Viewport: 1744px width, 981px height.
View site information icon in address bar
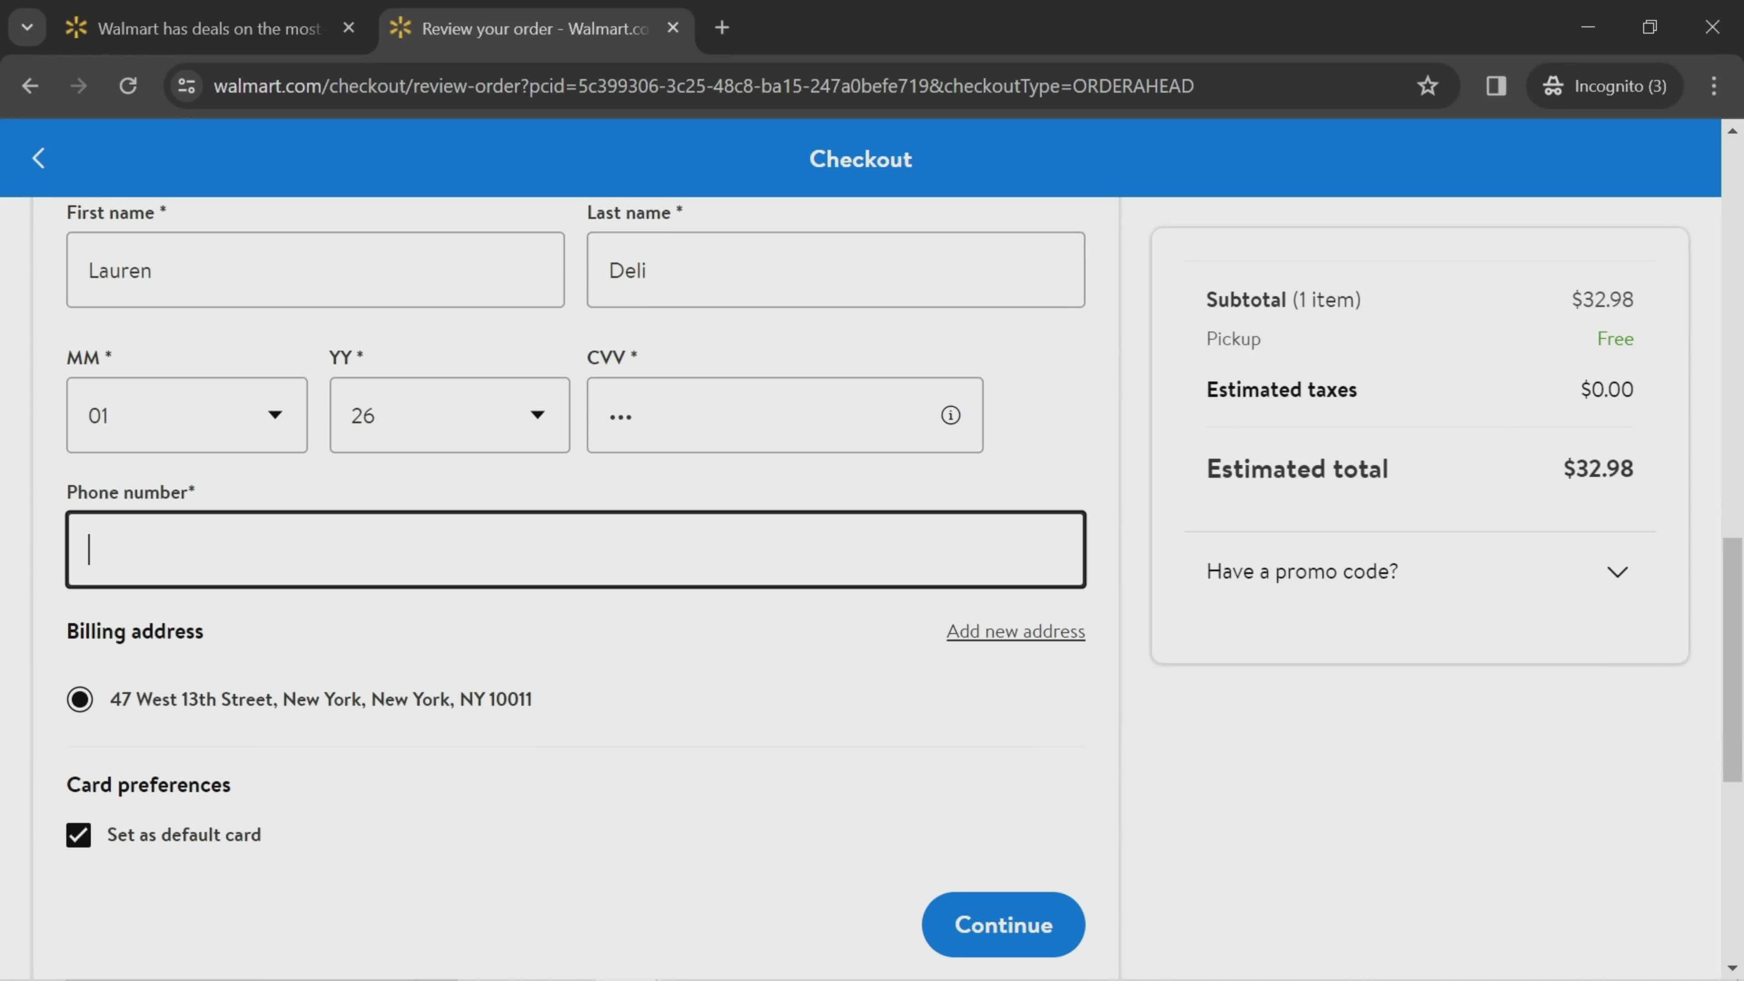[186, 86]
